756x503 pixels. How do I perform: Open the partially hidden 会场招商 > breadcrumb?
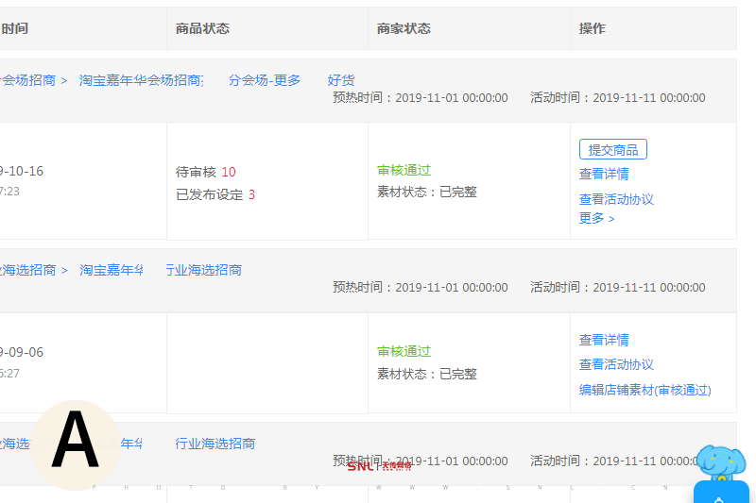(x=33, y=80)
